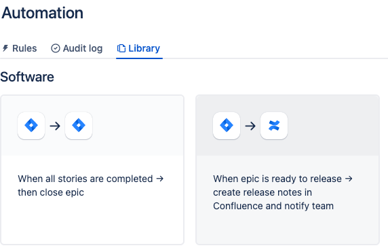
Task: Select the Library tab label
Action: (144, 48)
